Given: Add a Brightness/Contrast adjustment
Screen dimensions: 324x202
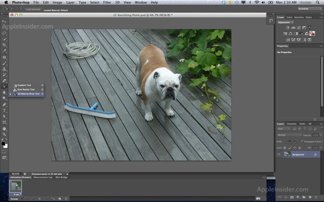Looking at the screenshot, I should 288,28.
